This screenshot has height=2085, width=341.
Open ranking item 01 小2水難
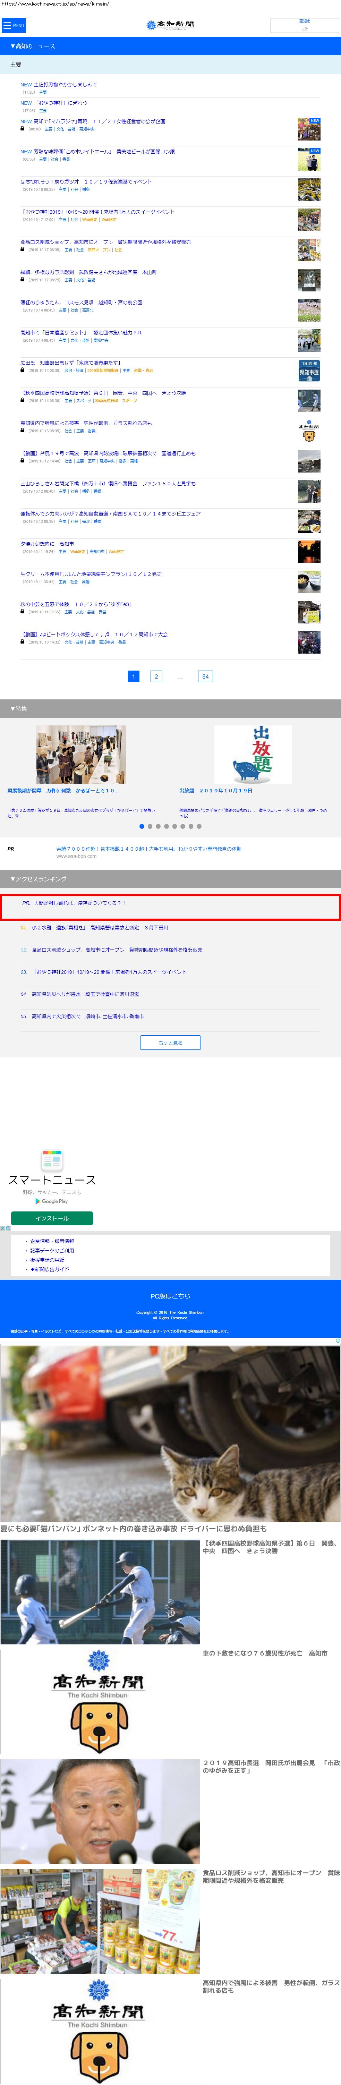pos(100,928)
